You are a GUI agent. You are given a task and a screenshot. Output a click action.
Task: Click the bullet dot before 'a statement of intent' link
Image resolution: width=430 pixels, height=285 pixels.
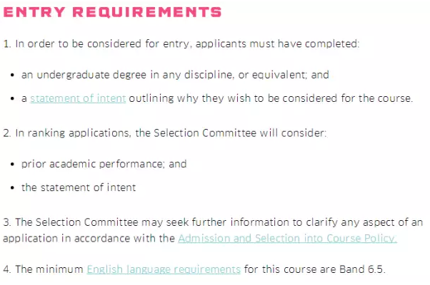tap(12, 99)
